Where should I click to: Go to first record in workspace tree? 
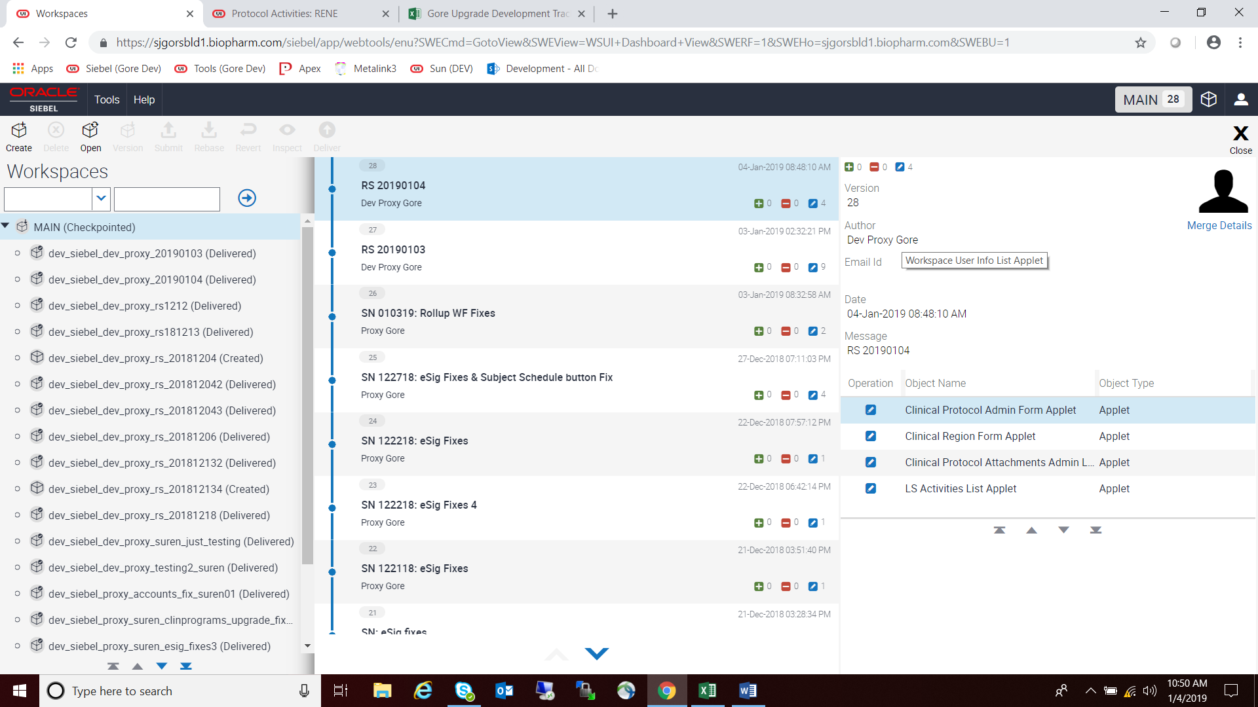[113, 666]
